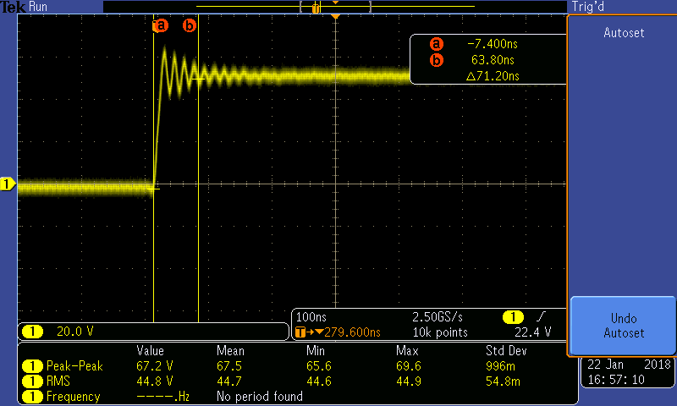Click the Std Dev column header

506,351
